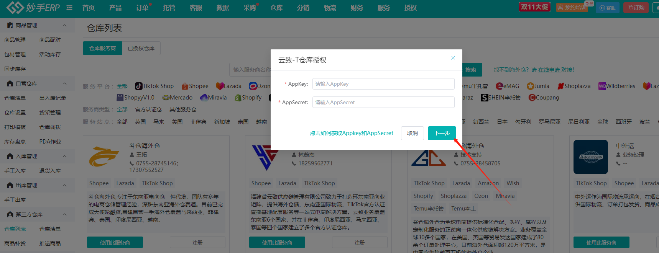Select the ShopyyV1.0 platform filter icon
This screenshot has width=659, height=253.
tap(120, 98)
